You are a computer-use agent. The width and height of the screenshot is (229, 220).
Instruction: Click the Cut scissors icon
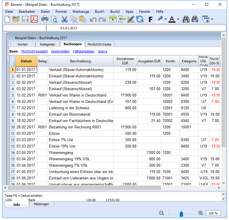pos(64,19)
